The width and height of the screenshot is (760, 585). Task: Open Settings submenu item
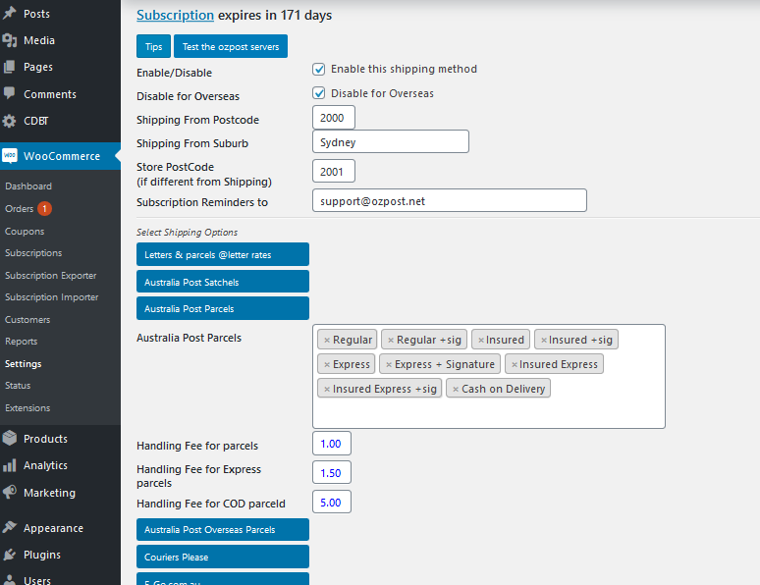click(x=23, y=363)
